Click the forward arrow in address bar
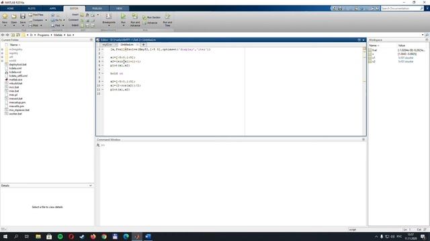 pos(7,35)
